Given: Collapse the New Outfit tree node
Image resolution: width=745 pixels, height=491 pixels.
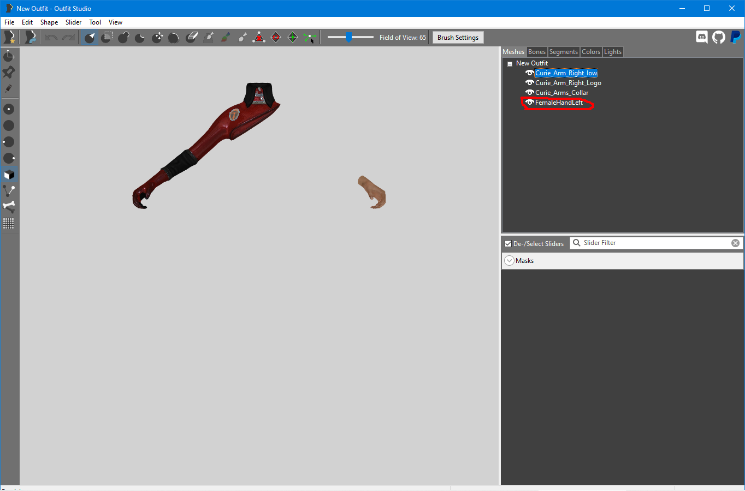Looking at the screenshot, I should 510,64.
